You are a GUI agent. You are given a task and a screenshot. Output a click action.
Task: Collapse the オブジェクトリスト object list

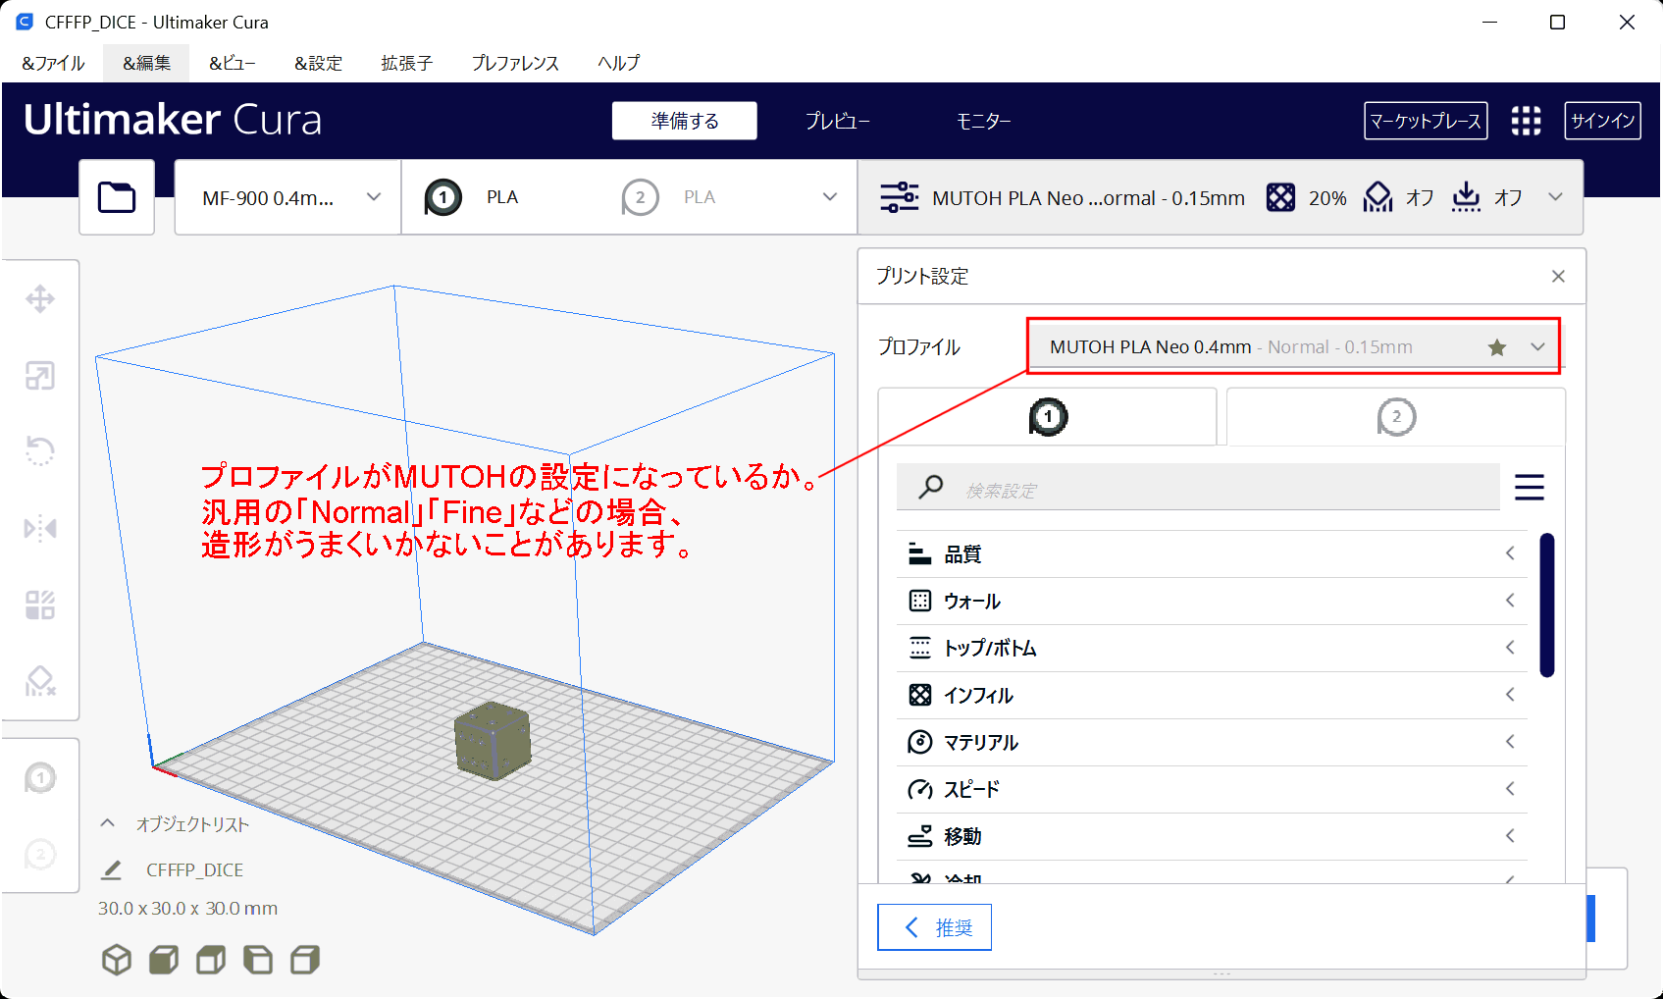point(108,823)
